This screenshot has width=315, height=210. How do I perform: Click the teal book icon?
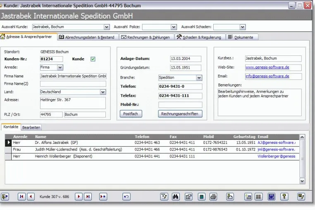[x=201, y=196]
